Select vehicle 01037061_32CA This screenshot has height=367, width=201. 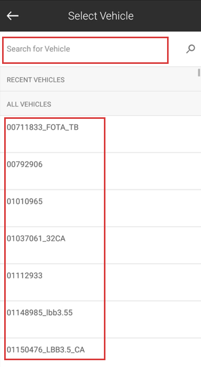click(x=100, y=245)
